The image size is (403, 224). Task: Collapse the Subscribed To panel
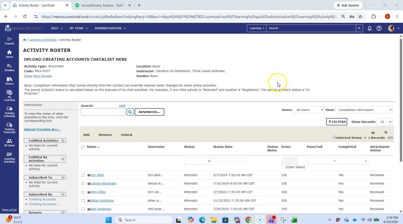pos(63,177)
